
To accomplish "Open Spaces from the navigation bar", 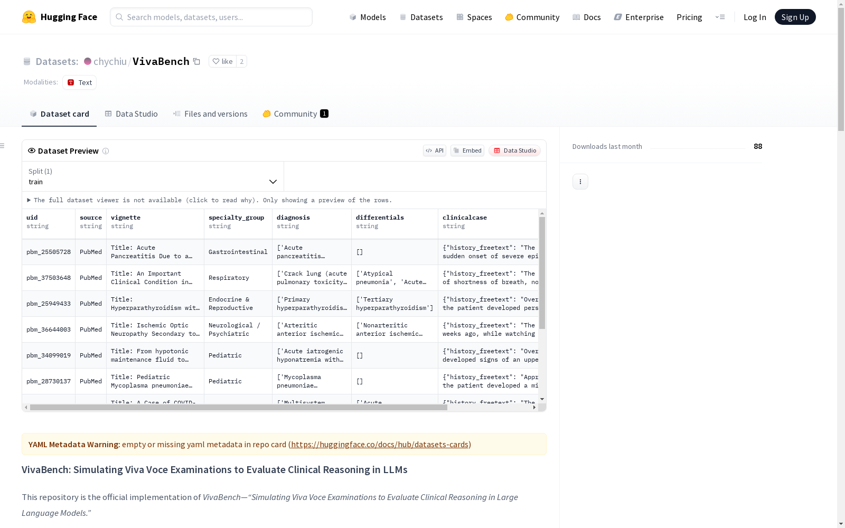I will [x=474, y=17].
